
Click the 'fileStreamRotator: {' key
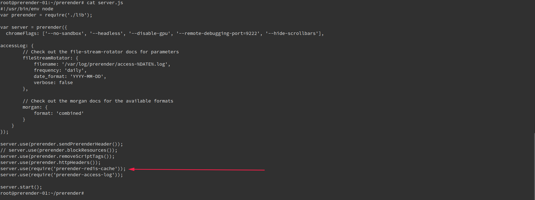click(x=51, y=58)
